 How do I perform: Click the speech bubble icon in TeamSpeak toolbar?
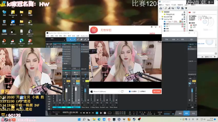click(178, 8)
